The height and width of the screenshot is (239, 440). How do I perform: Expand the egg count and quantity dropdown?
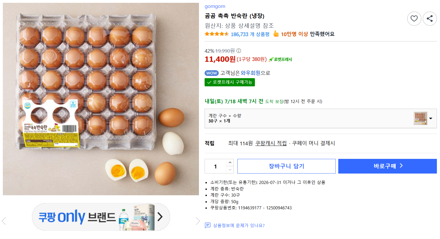pos(431,119)
